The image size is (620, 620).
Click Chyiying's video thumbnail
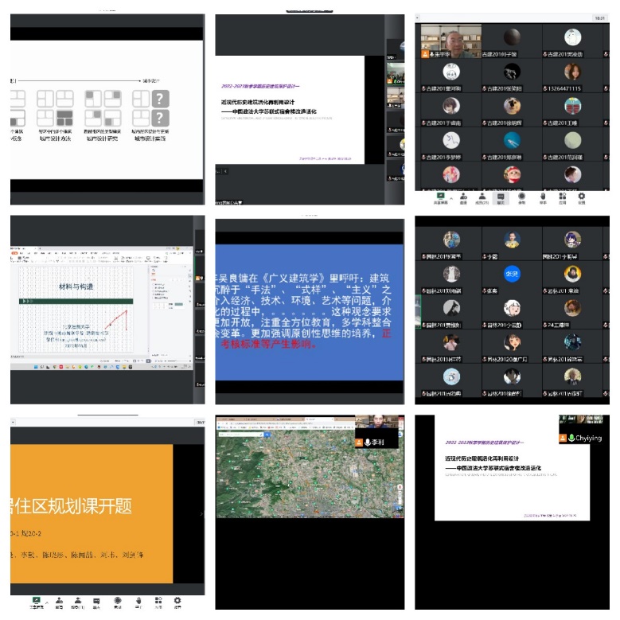585,428
